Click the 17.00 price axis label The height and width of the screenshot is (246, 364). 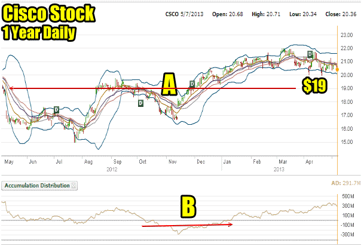click(x=347, y=115)
